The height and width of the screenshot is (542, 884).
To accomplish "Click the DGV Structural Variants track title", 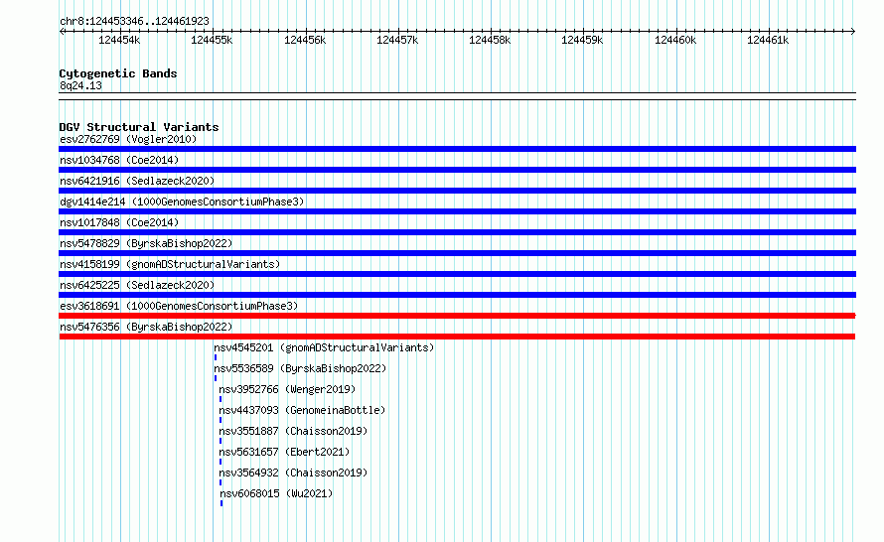I will click(x=139, y=127).
